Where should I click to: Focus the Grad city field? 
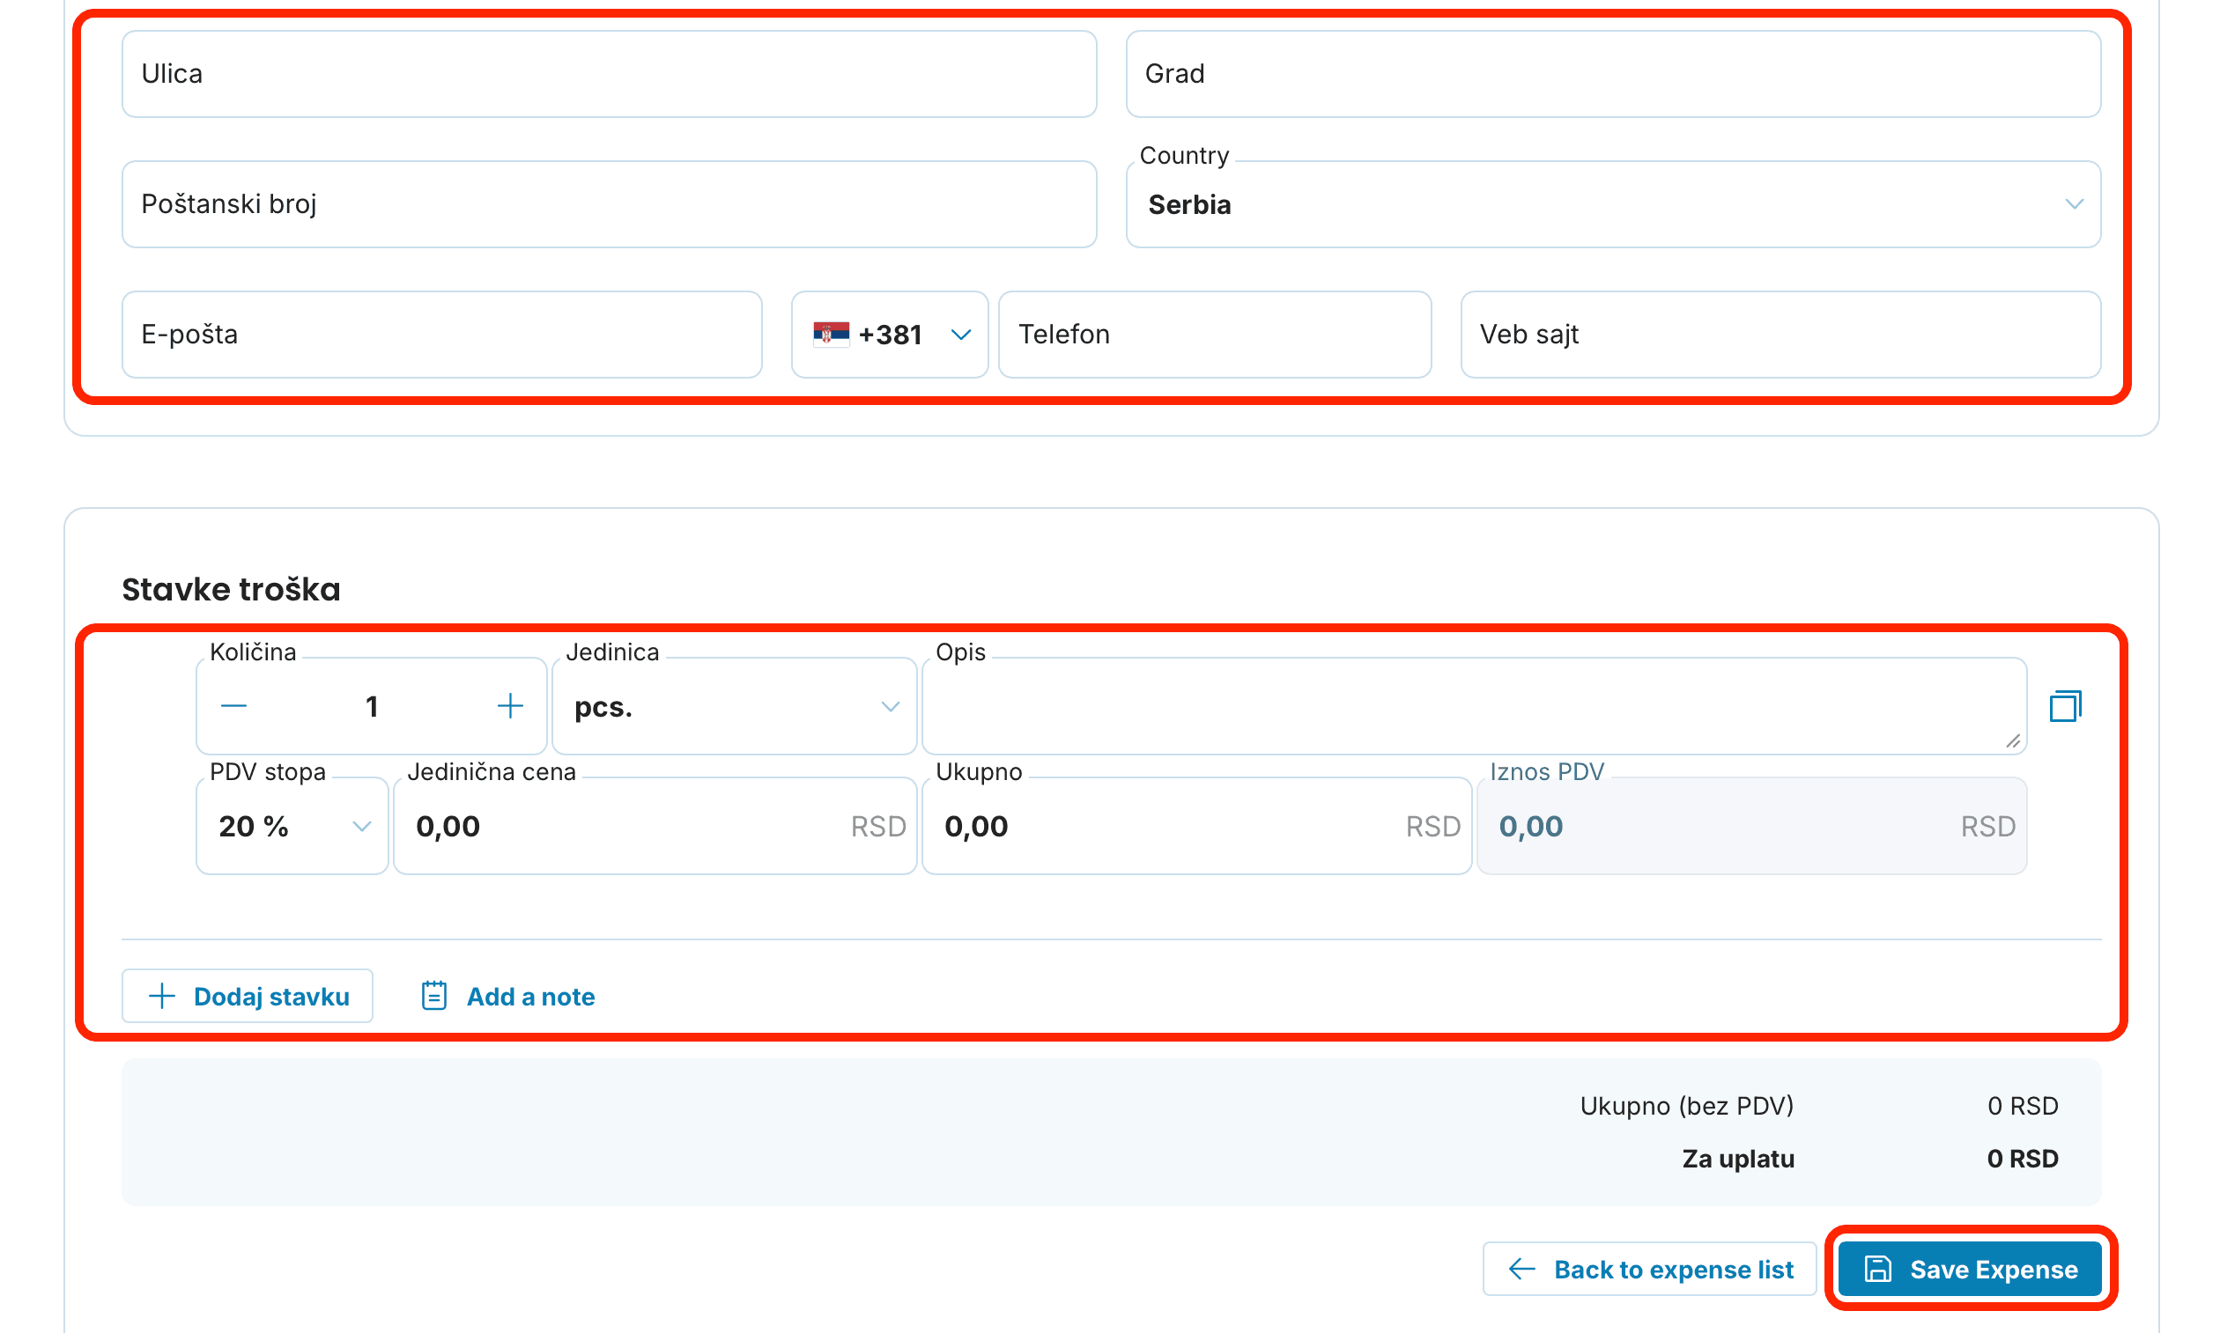1612,74
